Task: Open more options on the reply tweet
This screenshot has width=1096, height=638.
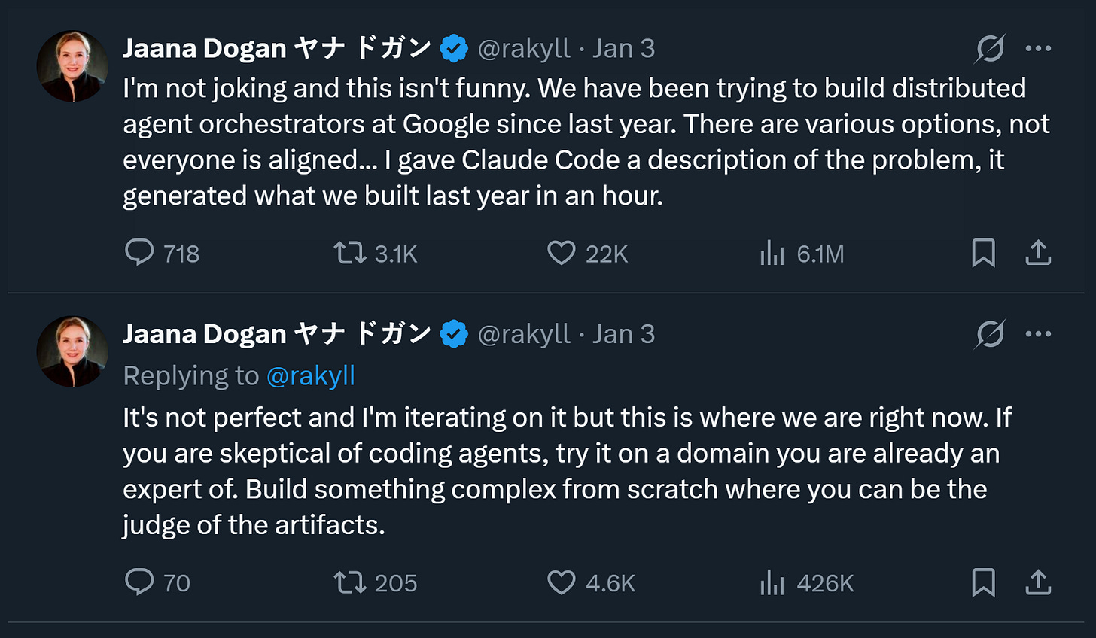Action: tap(1040, 333)
